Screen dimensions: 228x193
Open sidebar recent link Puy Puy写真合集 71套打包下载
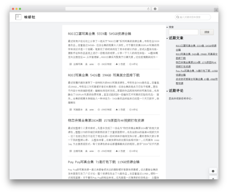coord(197,73)
